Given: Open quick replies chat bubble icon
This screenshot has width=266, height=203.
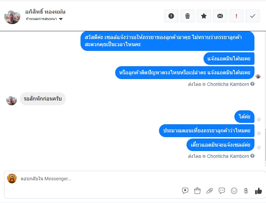Looking at the screenshot, I should coord(222,191).
